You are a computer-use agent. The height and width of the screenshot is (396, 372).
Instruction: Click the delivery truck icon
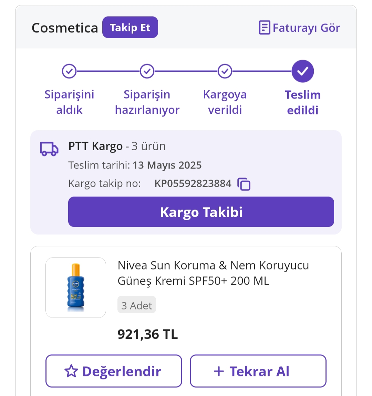(x=49, y=149)
